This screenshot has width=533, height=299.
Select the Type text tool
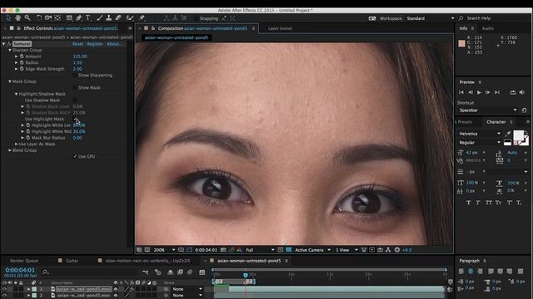[x=88, y=18]
